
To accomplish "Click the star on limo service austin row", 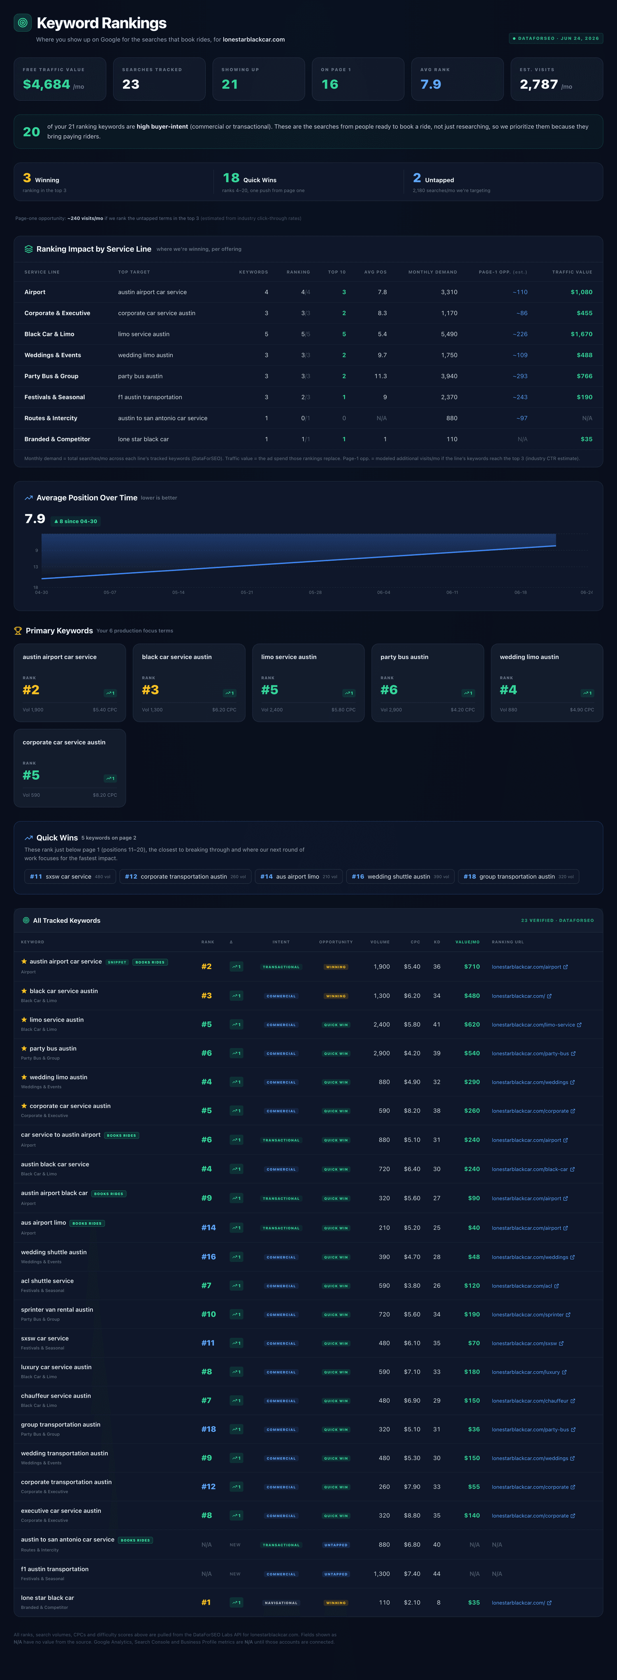I will (x=24, y=1019).
